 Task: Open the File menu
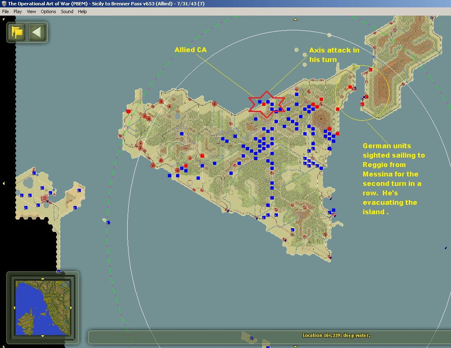coord(5,11)
